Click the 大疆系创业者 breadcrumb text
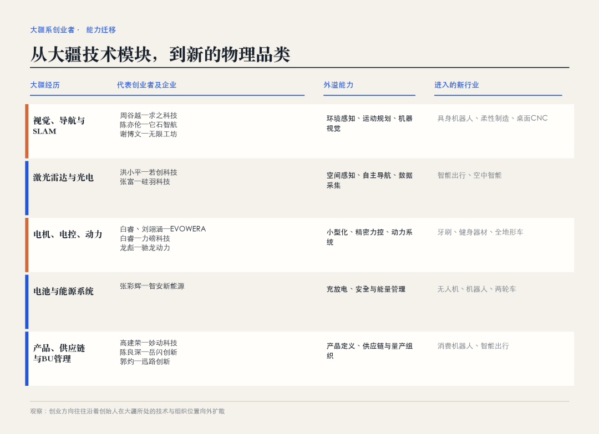 52,30
